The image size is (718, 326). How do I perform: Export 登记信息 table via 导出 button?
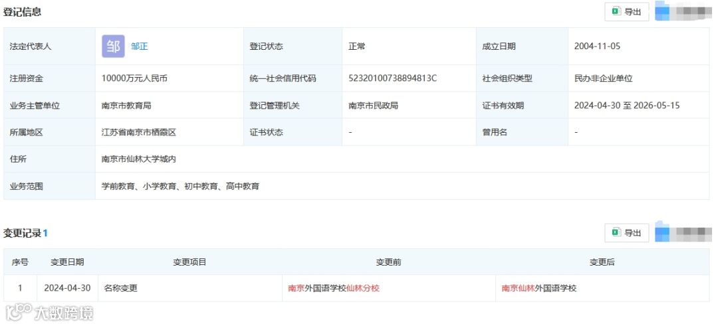626,13
